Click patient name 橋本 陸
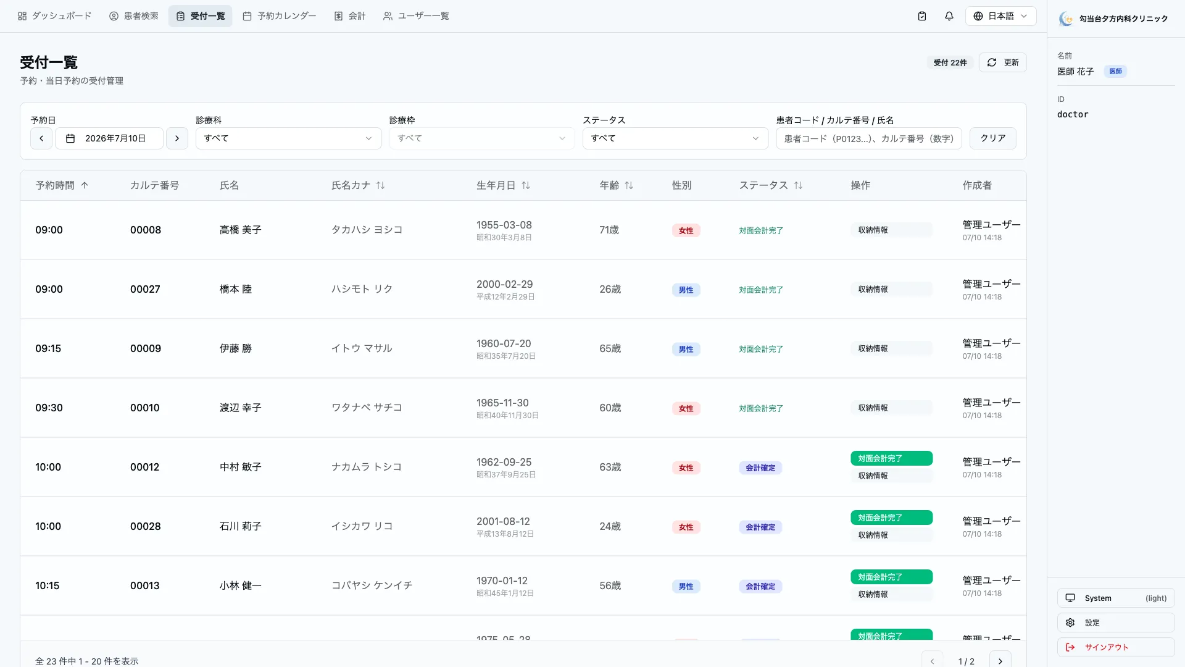Screen dimensions: 1185x667 click(x=235, y=289)
